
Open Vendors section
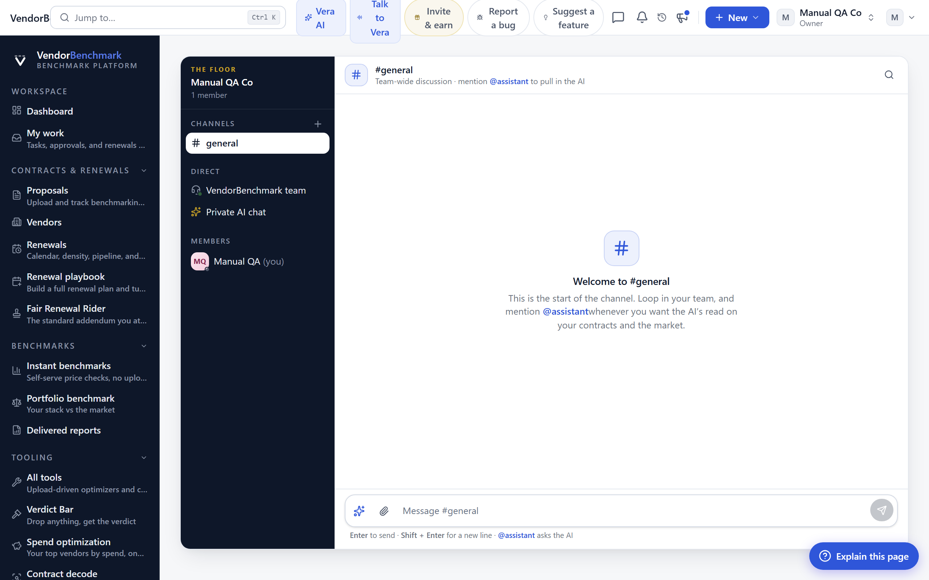pos(79,222)
